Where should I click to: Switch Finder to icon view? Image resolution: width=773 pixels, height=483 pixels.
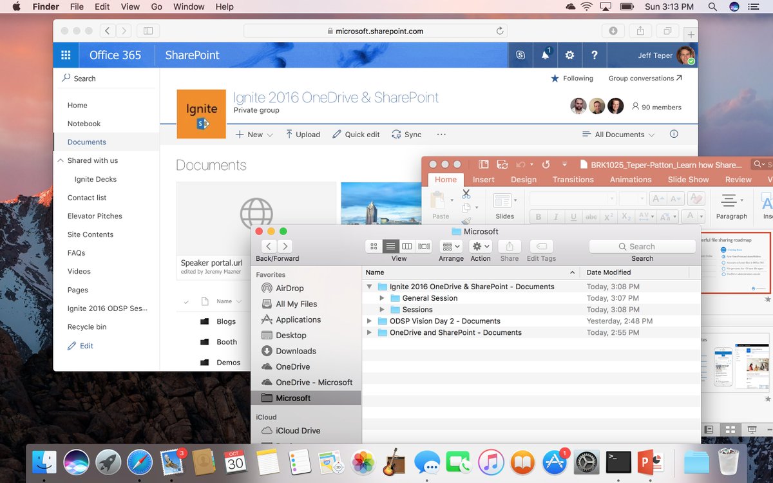pyautogui.click(x=374, y=246)
